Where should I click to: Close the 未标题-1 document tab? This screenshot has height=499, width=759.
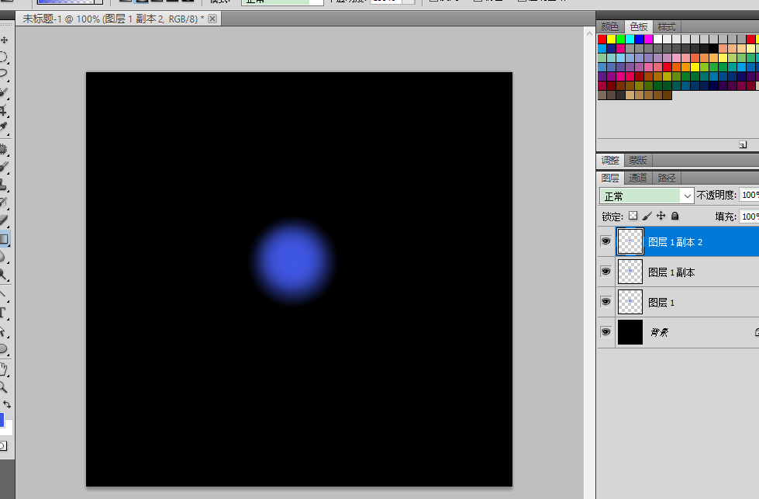tap(212, 19)
